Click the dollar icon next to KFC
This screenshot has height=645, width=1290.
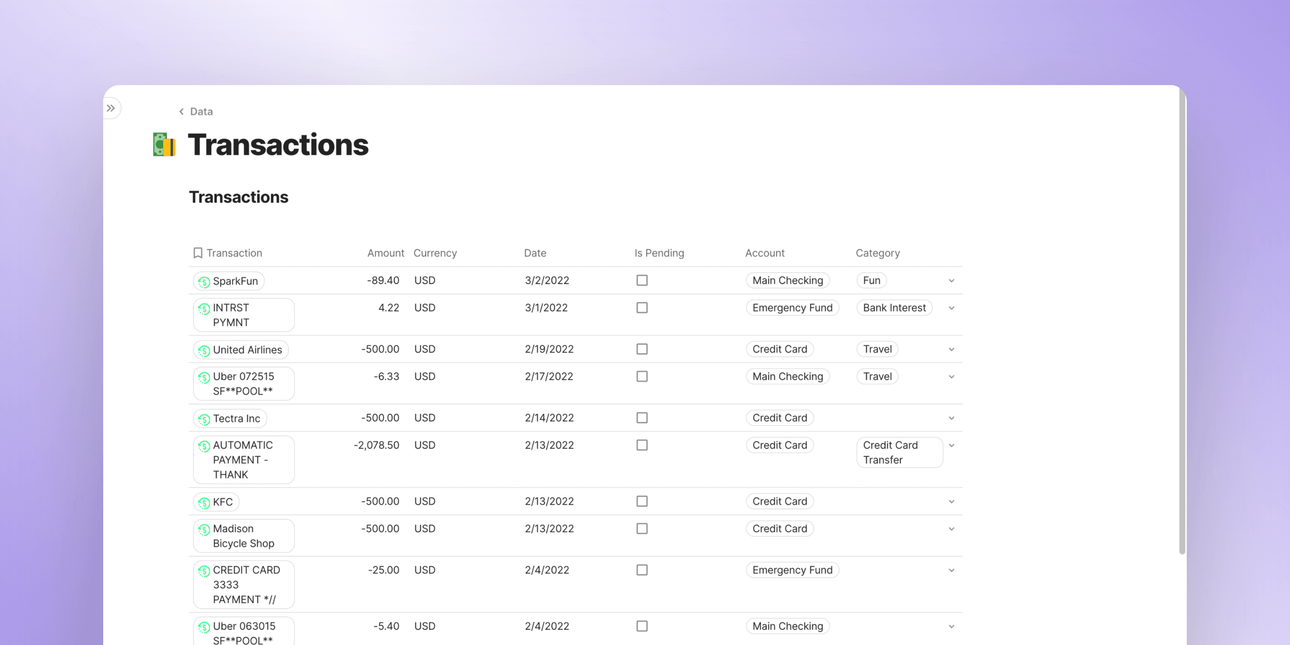click(204, 501)
